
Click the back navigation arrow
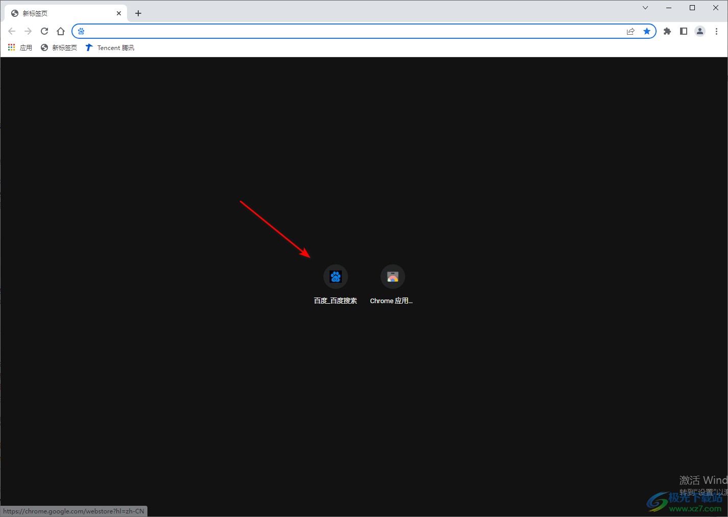click(x=12, y=31)
